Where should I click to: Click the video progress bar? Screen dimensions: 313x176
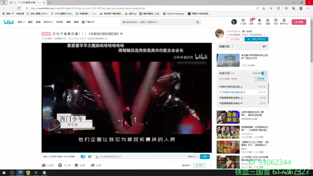126,152
